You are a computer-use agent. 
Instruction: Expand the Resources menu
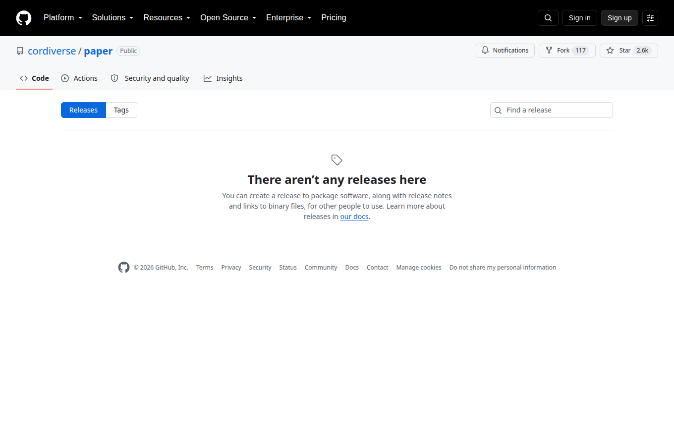click(167, 18)
